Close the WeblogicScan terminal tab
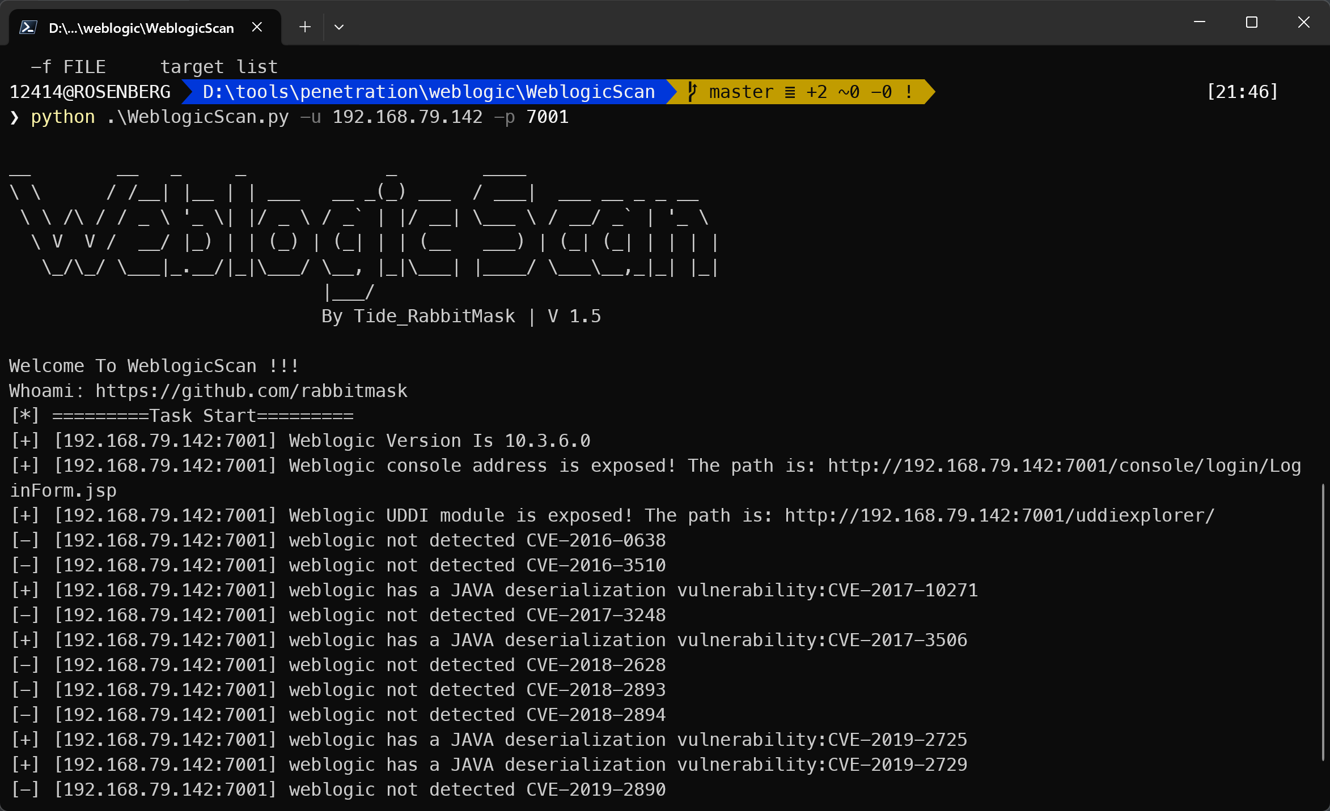The height and width of the screenshot is (811, 1330). point(257,27)
